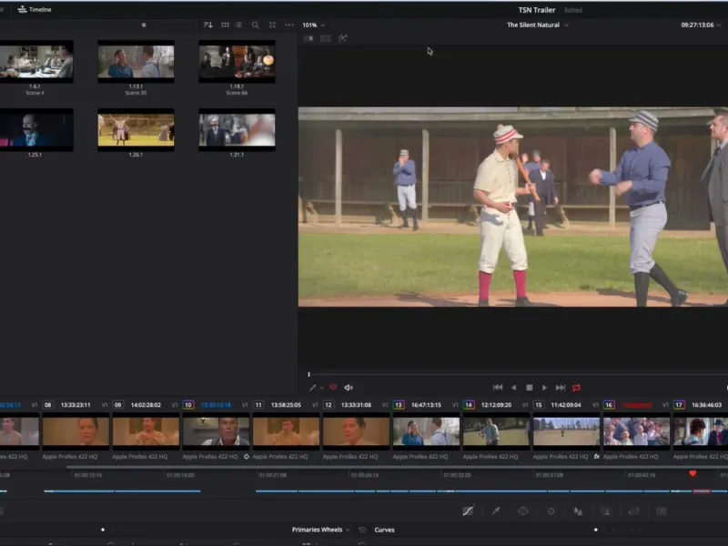Expand picker tool dropdown arrow
The width and height of the screenshot is (728, 546).
click(x=322, y=389)
